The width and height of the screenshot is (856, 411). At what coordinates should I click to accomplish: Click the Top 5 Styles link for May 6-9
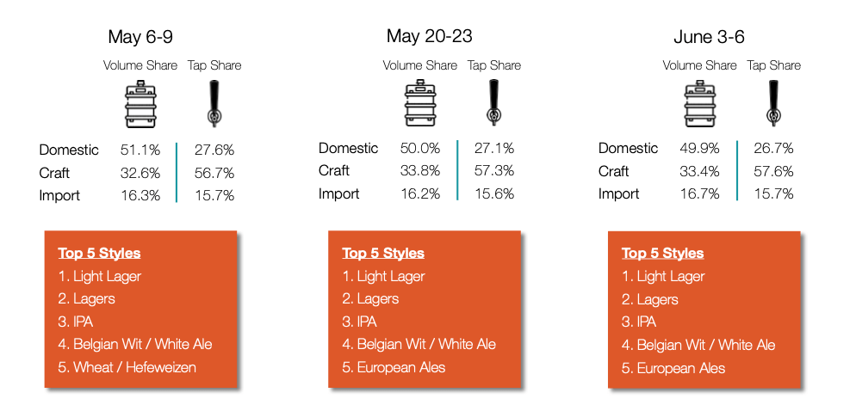tap(99, 254)
